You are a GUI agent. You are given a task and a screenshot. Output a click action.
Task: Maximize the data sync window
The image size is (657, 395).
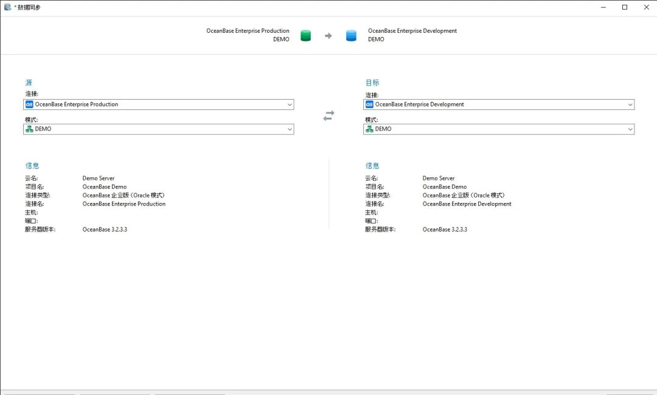[x=625, y=7]
